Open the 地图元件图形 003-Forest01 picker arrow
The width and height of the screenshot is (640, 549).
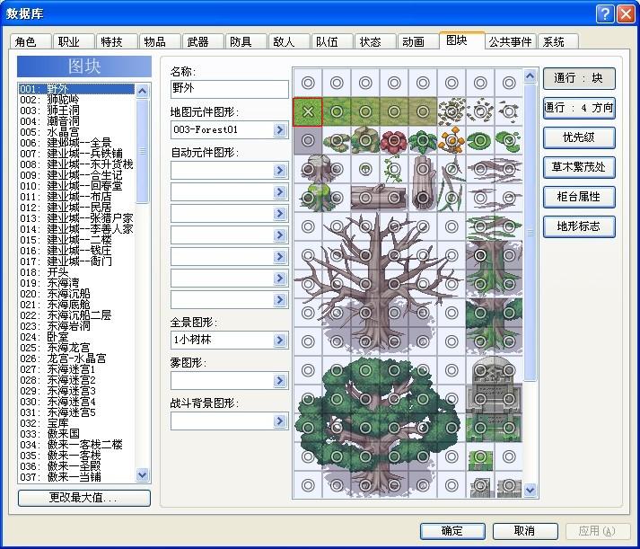click(280, 130)
